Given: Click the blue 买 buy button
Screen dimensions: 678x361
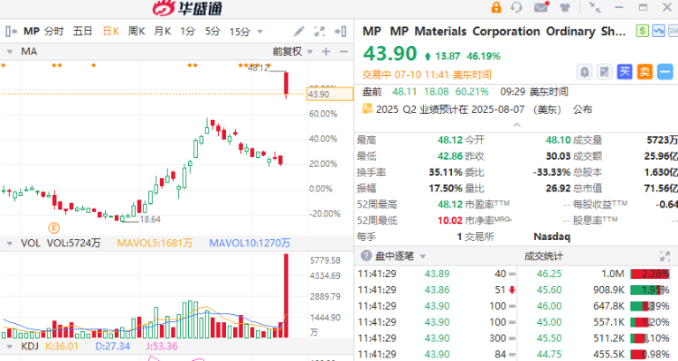Looking at the screenshot, I should (x=625, y=71).
